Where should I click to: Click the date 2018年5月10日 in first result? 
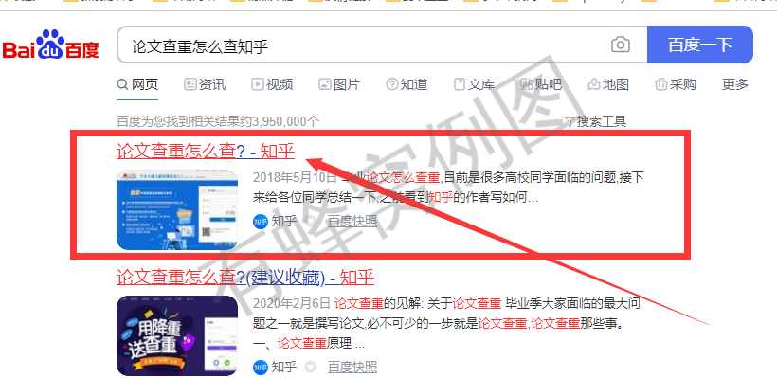pyautogui.click(x=295, y=178)
